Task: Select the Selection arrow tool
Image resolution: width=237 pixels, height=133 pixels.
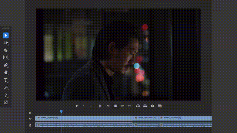Action: (6, 35)
